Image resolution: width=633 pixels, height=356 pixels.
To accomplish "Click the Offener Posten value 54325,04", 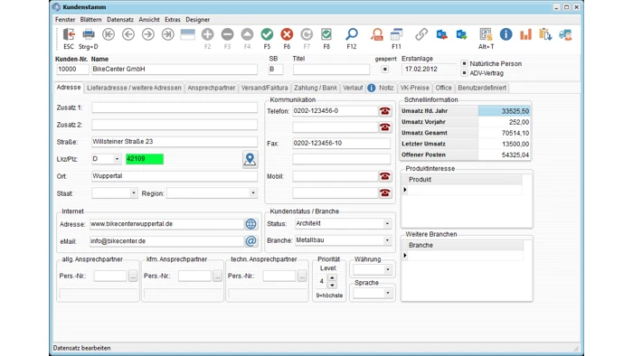I will point(505,155).
